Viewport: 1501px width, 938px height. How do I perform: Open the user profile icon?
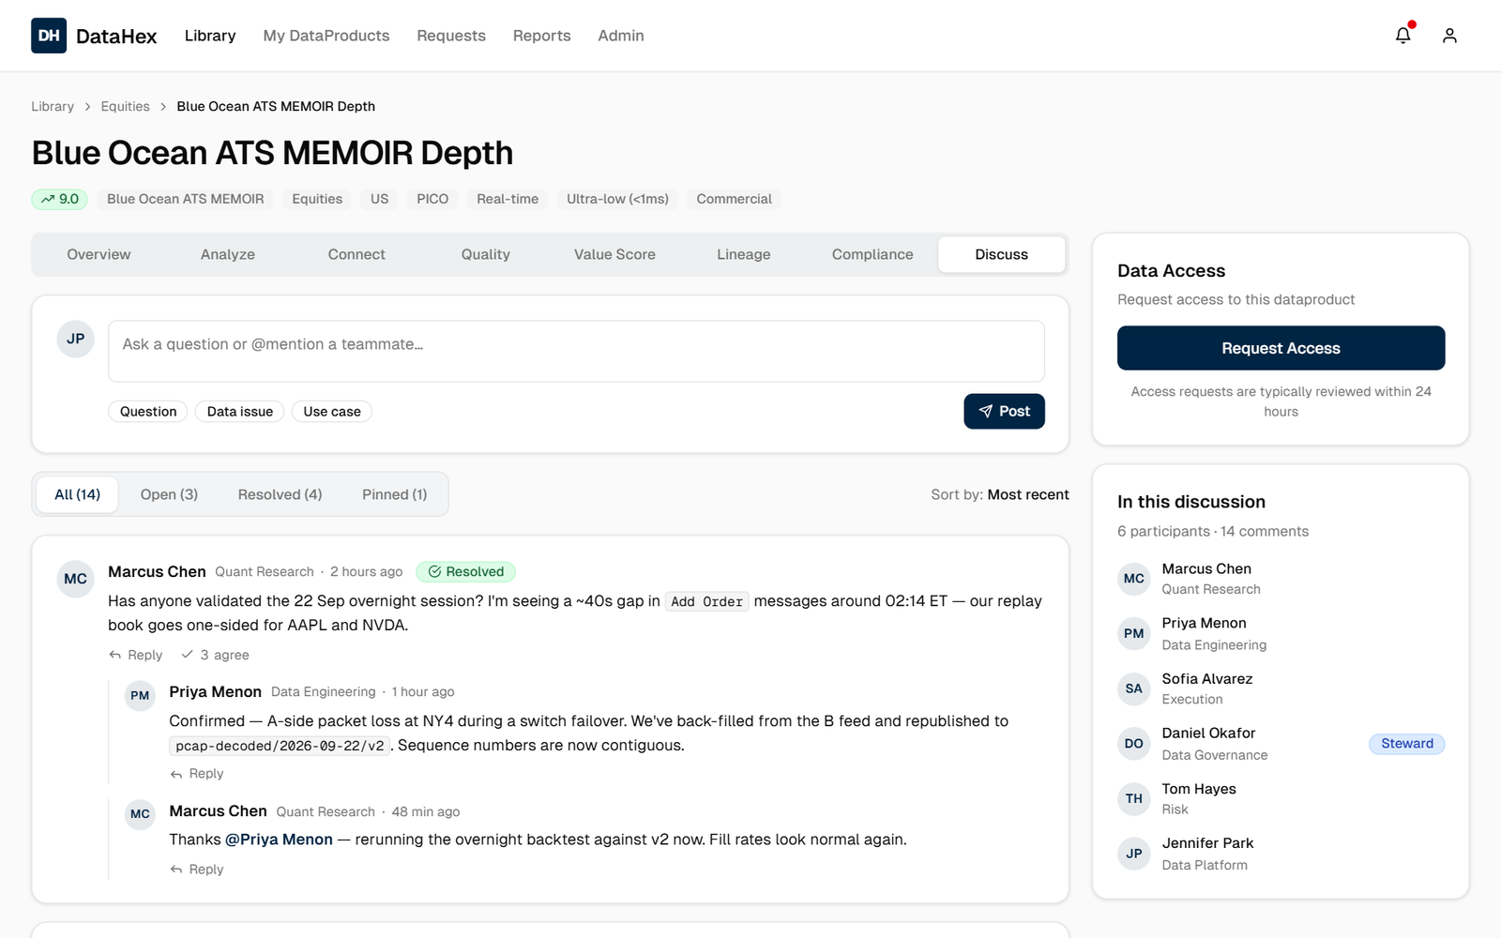tap(1449, 36)
